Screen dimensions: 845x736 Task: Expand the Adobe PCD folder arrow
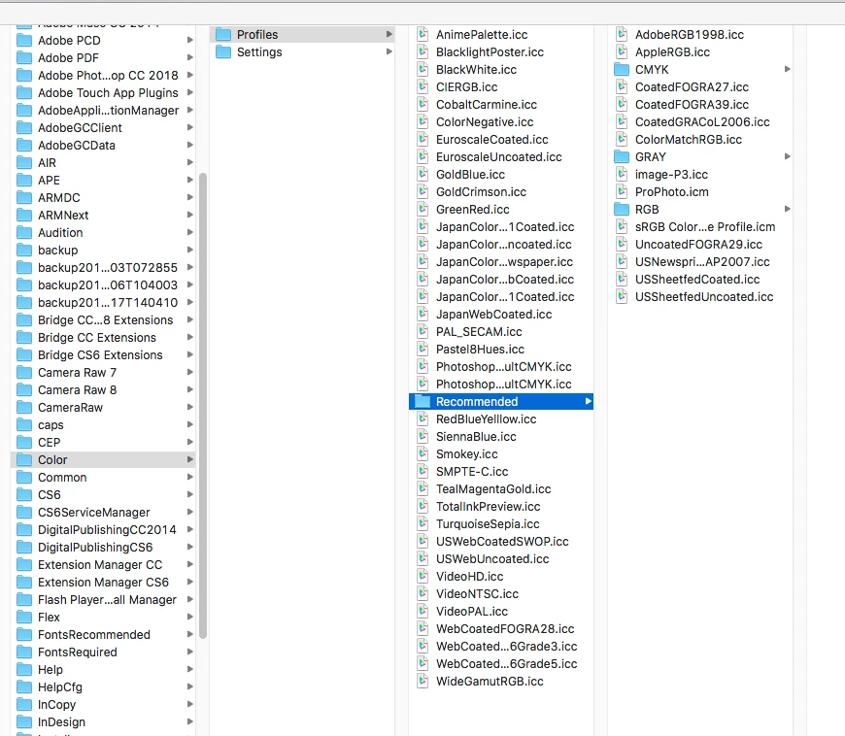pyautogui.click(x=189, y=40)
